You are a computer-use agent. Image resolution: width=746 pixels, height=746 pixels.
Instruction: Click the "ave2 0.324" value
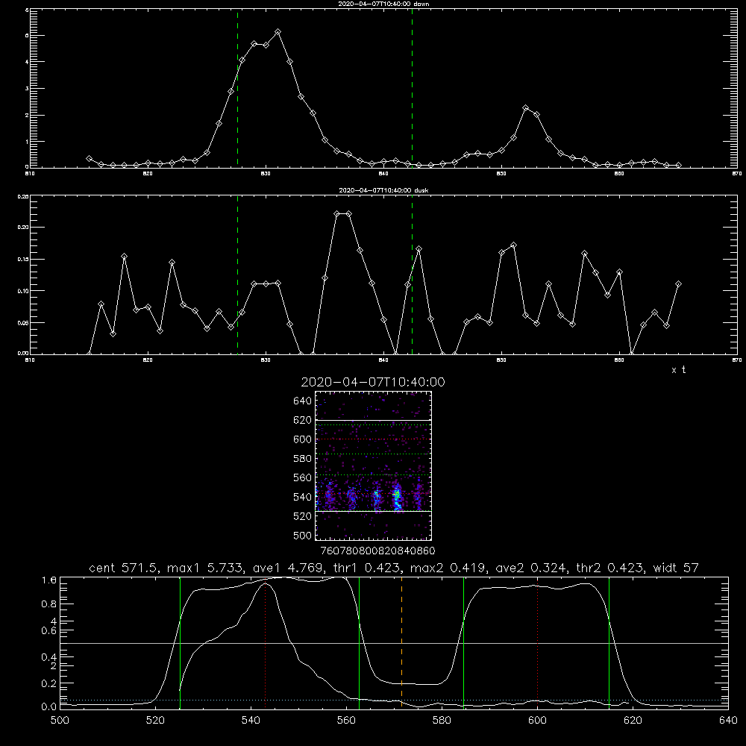coord(530,568)
